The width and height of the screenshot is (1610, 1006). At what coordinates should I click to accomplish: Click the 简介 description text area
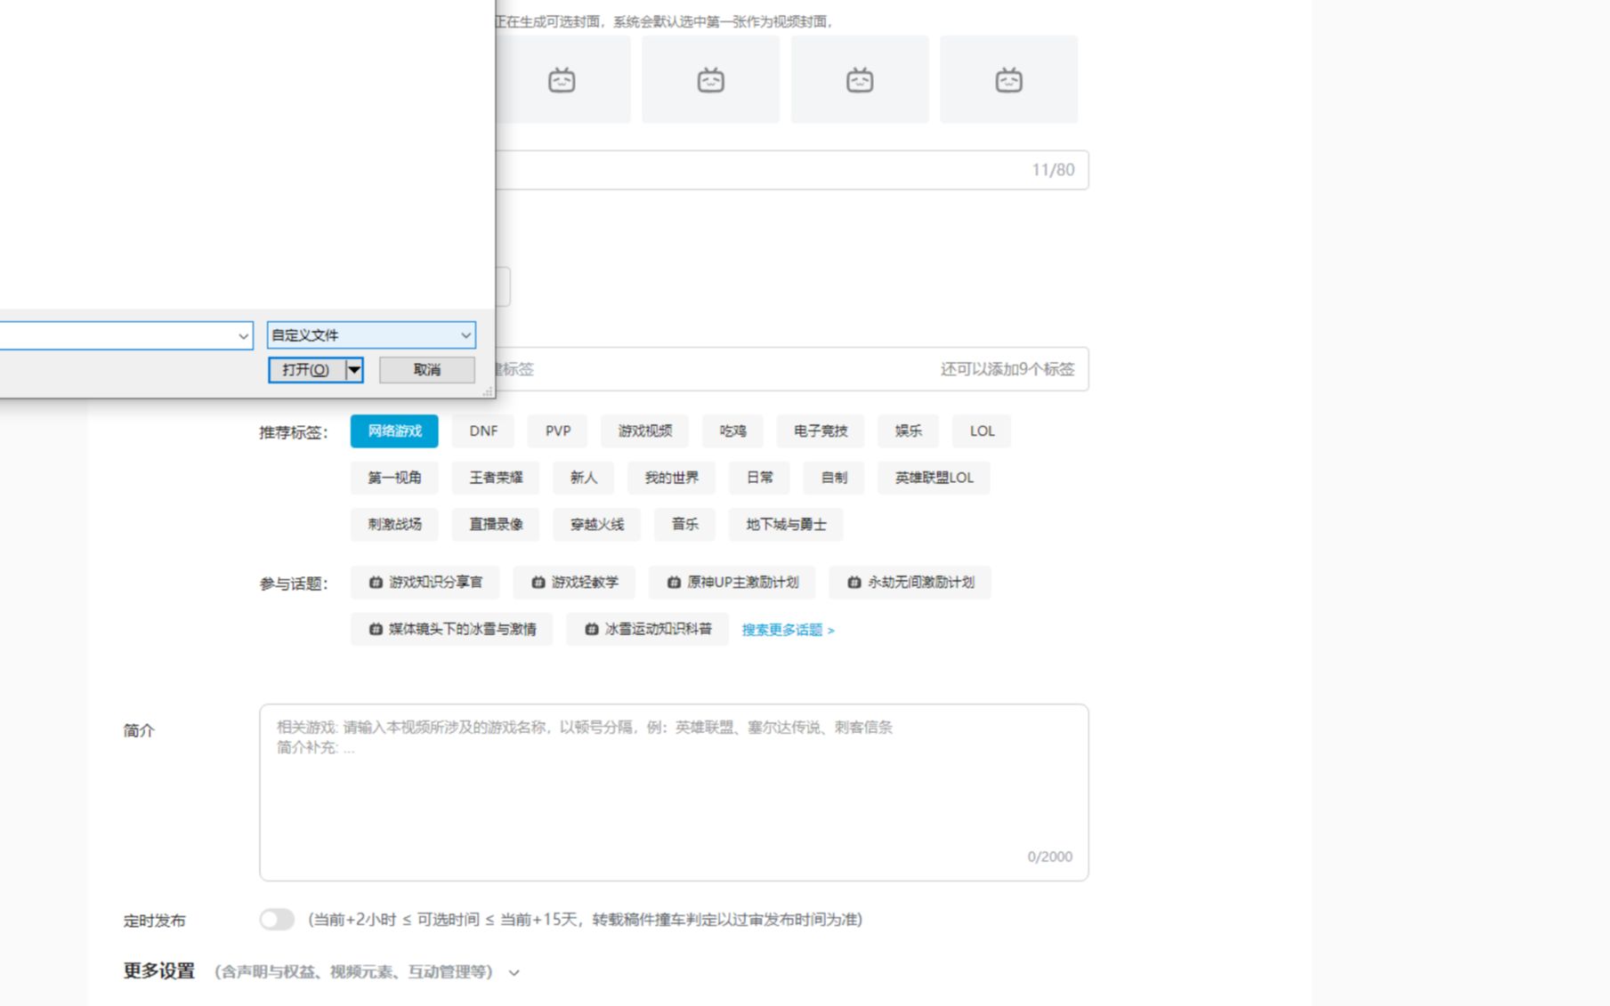coord(674,793)
